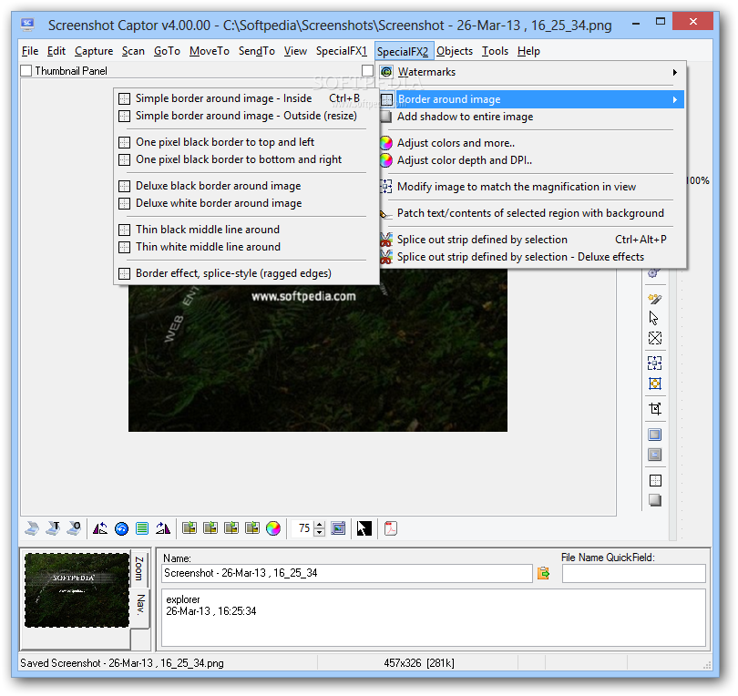Viewport: 738px width, 696px height.
Task: Select One pixel black border to top and left
Action: pyautogui.click(x=246, y=142)
